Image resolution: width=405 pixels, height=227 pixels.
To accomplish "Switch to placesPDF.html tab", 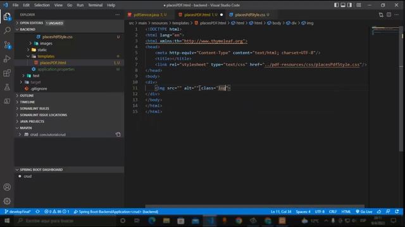I will click(201, 15).
